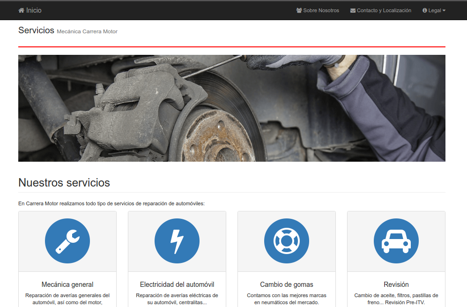
Task: Click 'Reparación de averías eléctricas' description
Action: 177,299
